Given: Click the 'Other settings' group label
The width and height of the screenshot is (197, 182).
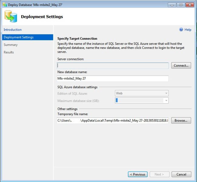Looking at the screenshot, I should pos(68,109).
